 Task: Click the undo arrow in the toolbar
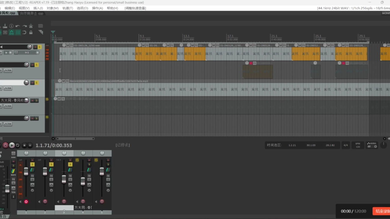(x=18, y=26)
